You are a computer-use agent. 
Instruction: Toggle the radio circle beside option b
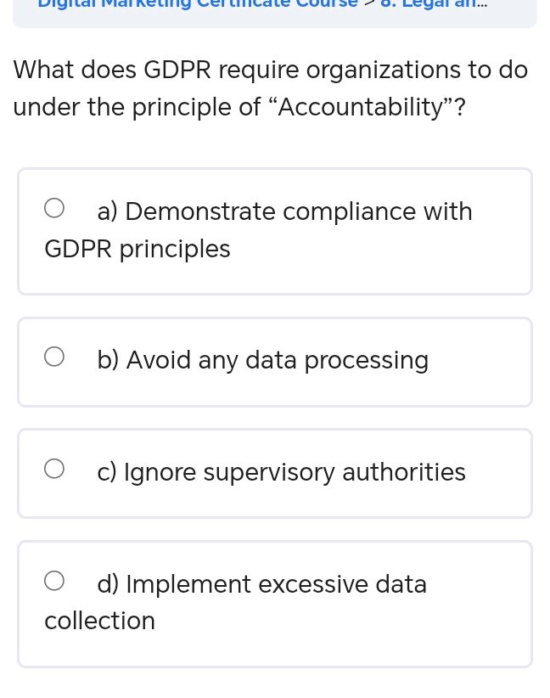[54, 357]
